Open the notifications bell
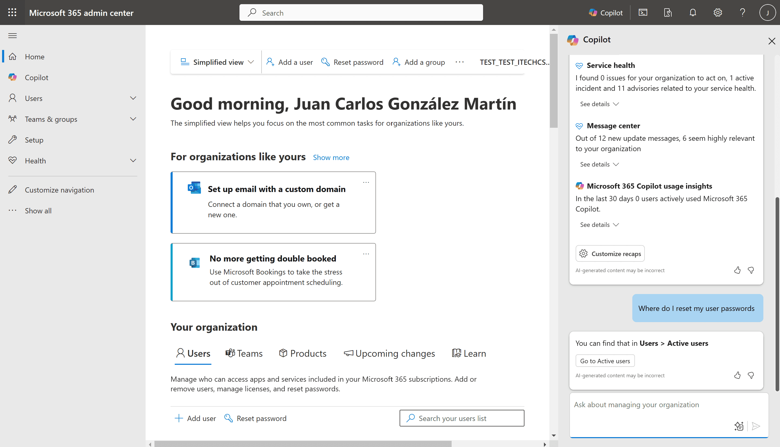Screen dimensions: 780x447 (x=693, y=12)
